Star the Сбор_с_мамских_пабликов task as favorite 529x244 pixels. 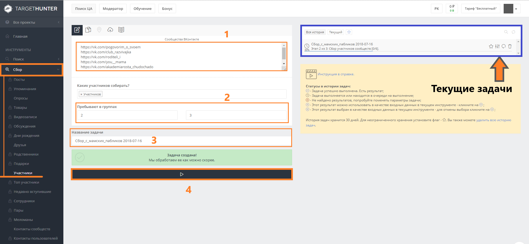click(x=491, y=46)
